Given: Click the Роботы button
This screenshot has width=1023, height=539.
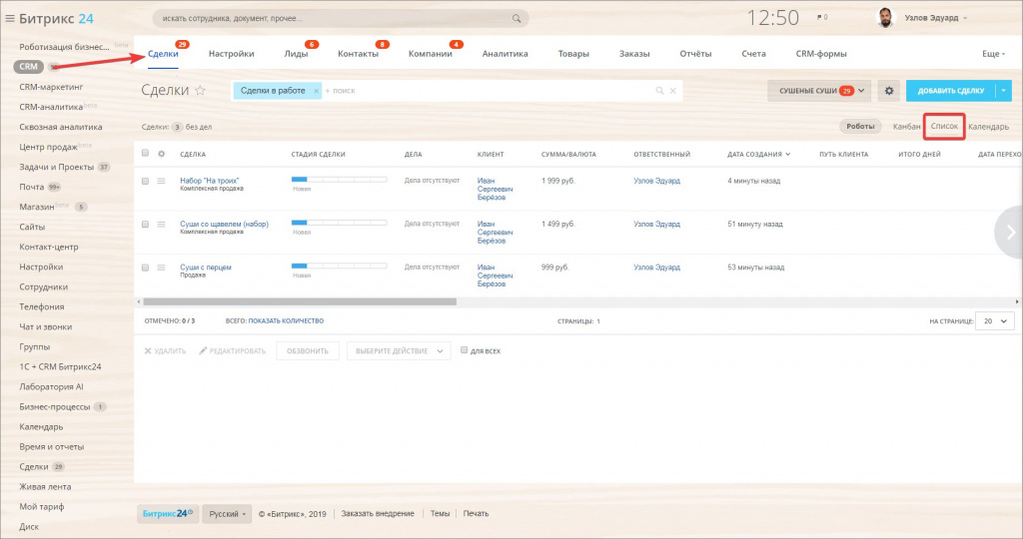Looking at the screenshot, I should [x=860, y=127].
